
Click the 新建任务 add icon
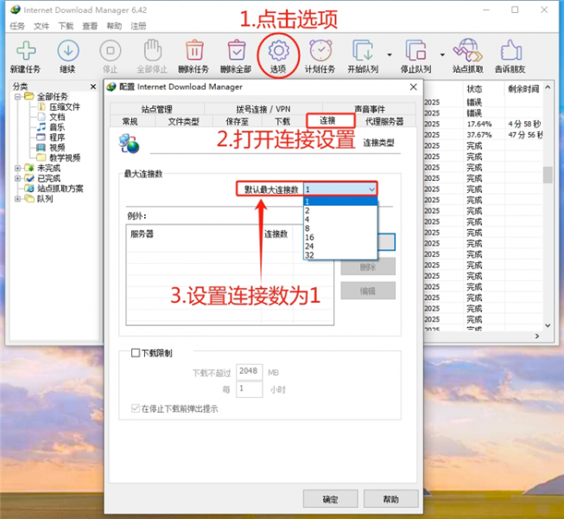(x=26, y=51)
